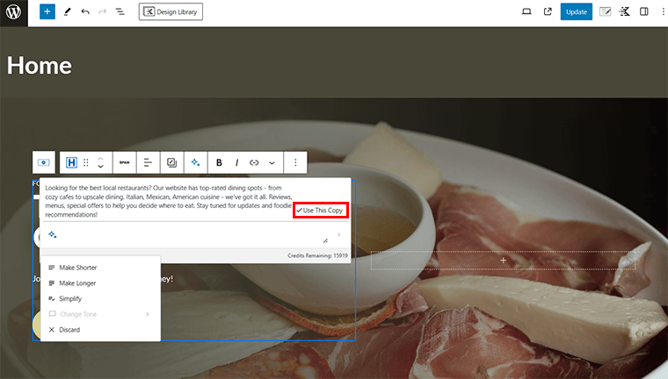Image resolution: width=668 pixels, height=379 pixels.
Task: Click the block drag handle
Action: click(x=86, y=162)
